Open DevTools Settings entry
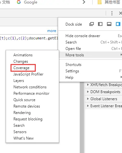 (90, 71)
